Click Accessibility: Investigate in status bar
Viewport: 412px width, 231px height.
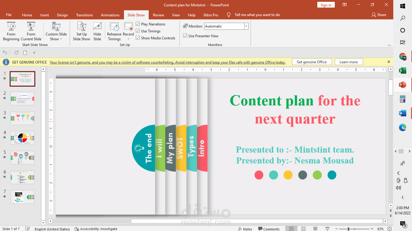[96, 229]
